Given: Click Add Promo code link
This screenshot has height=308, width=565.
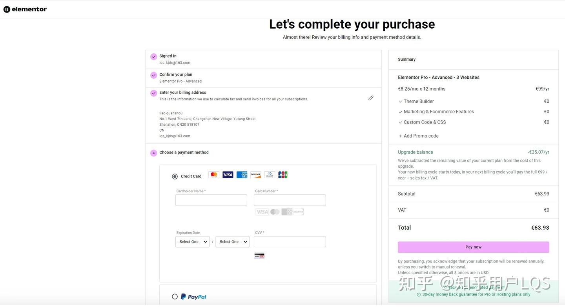Looking at the screenshot, I should (x=419, y=136).
